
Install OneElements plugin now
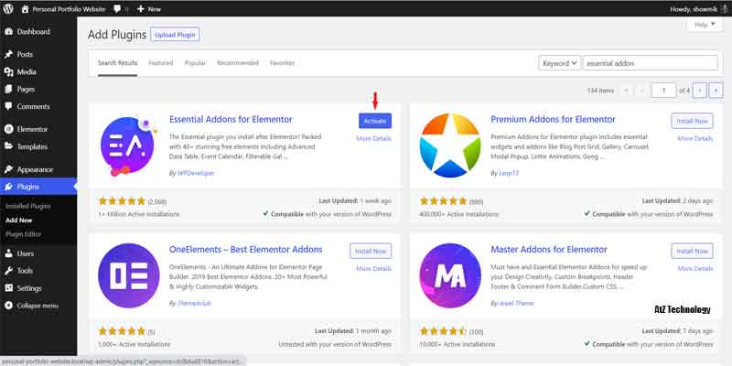pyautogui.click(x=371, y=251)
